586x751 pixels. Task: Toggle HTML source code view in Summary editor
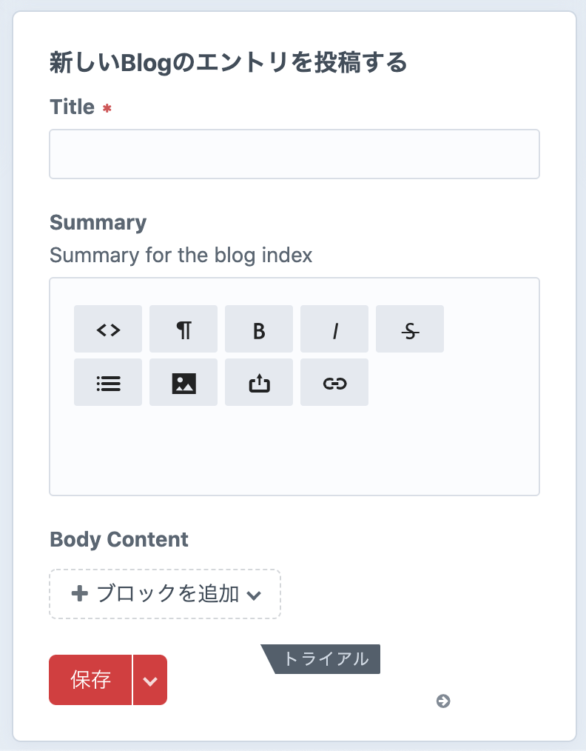click(x=108, y=329)
